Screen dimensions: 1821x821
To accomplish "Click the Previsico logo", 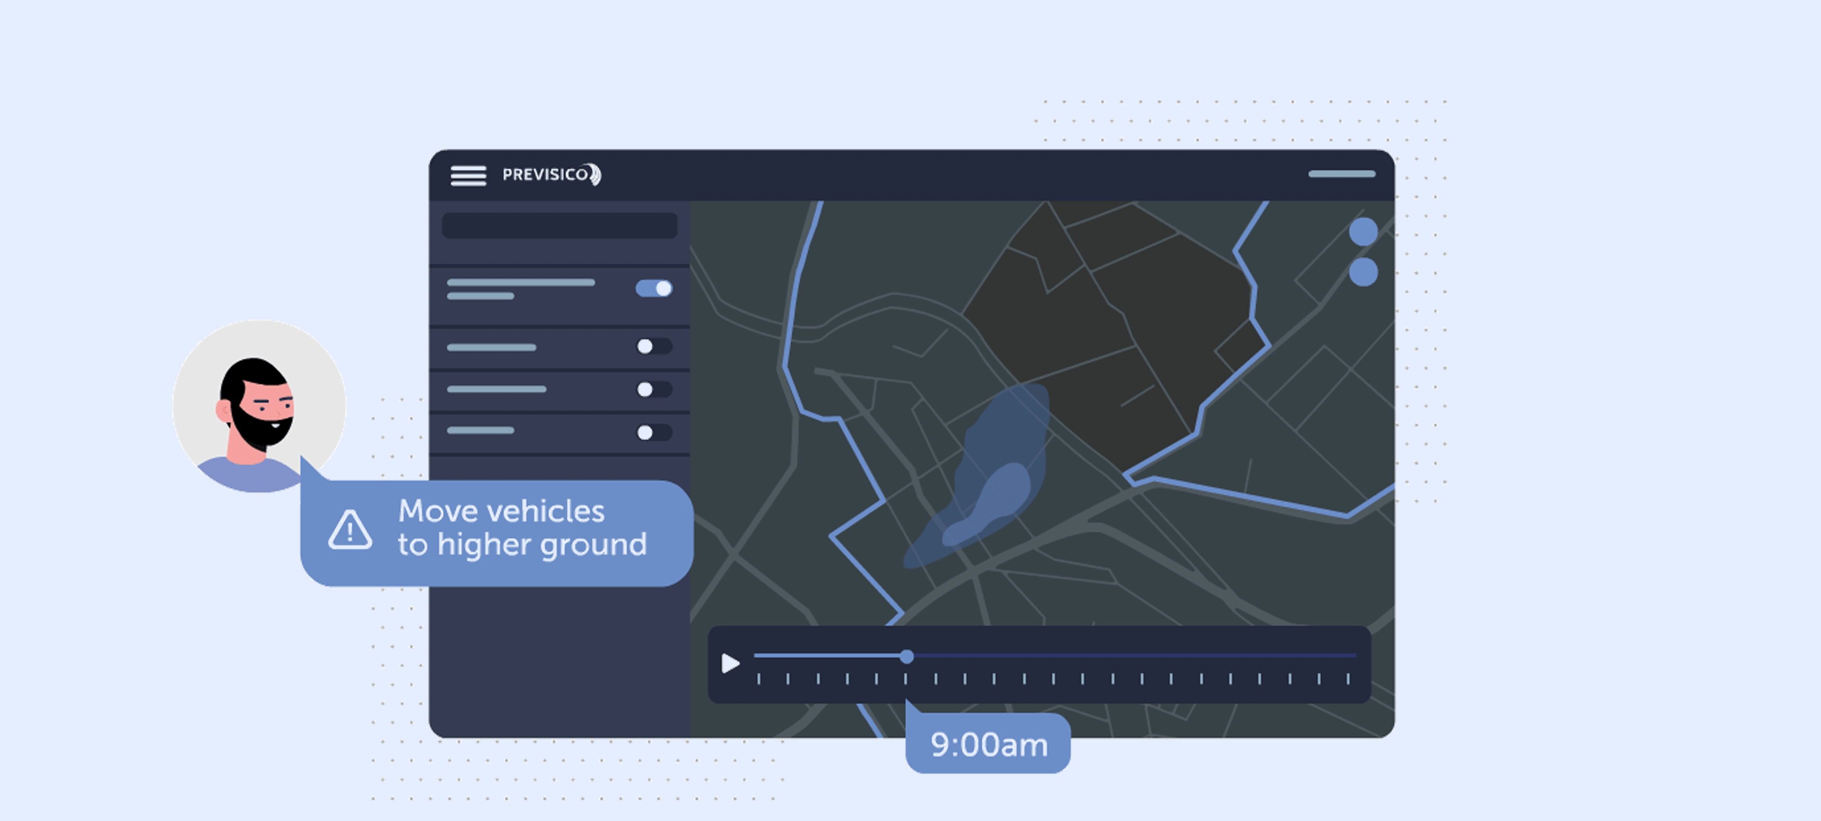I will click(x=552, y=174).
